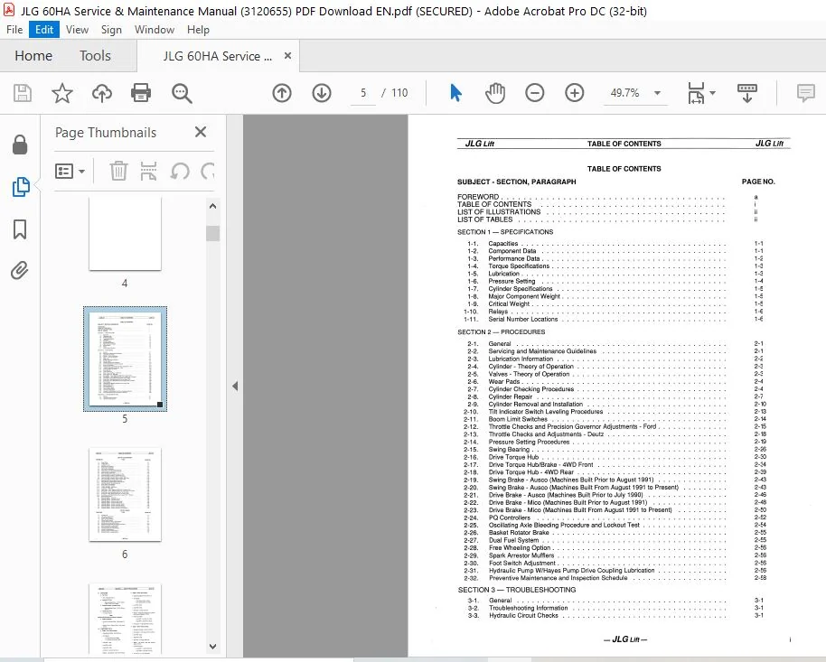826x662 pixels.
Task: Go to the next page with the down arrow
Action: pyautogui.click(x=322, y=93)
